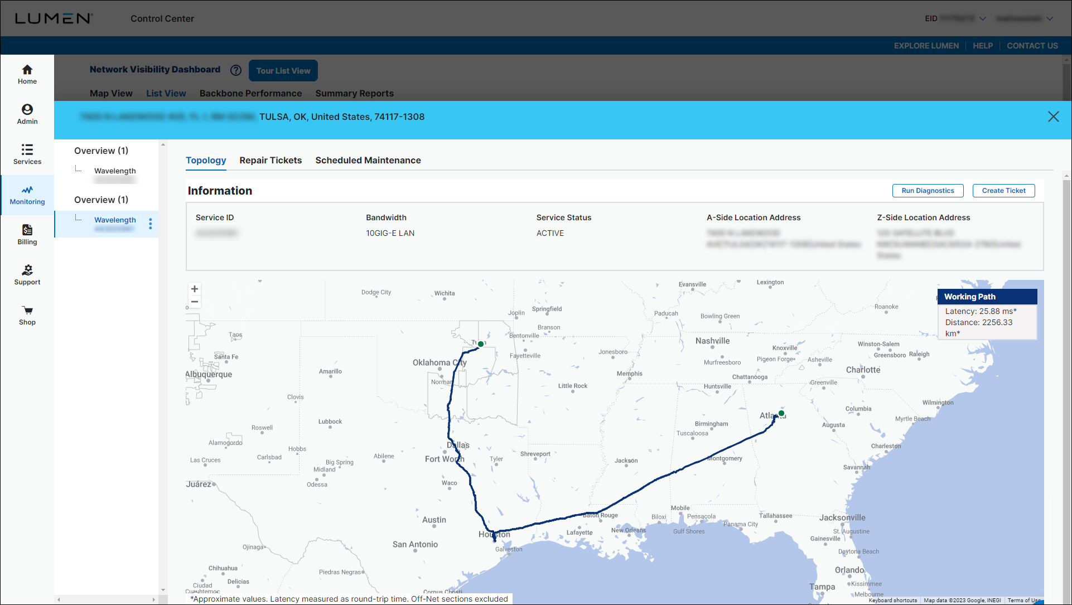
Task: Switch to the Scheduled Maintenance tab
Action: [x=368, y=159]
